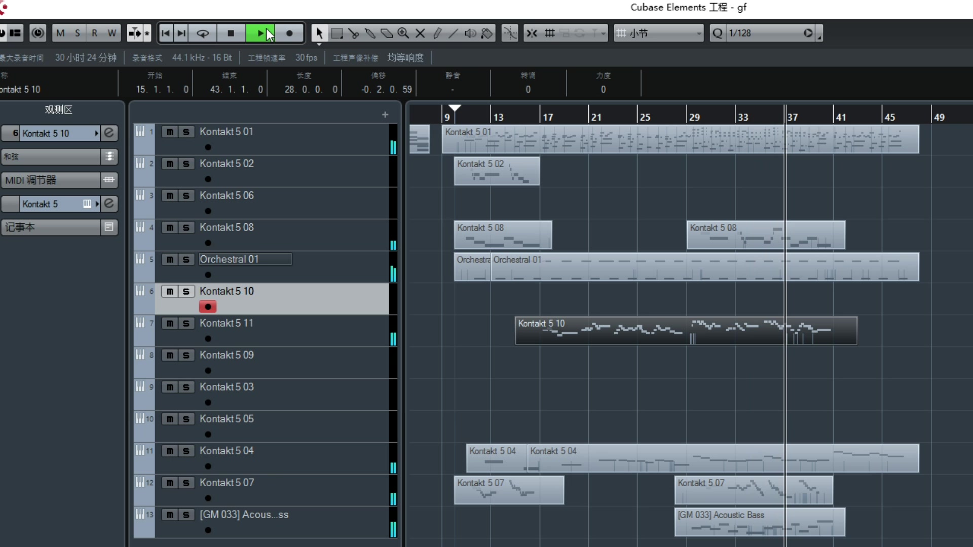Edit Kontakt 5 instrument (e icon)
Viewport: 973px width, 547px height.
(x=109, y=204)
